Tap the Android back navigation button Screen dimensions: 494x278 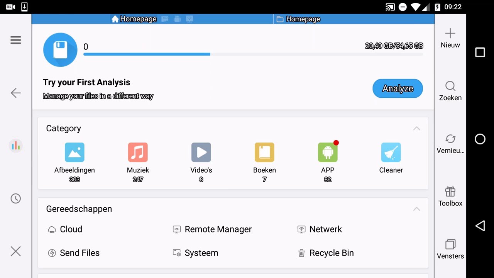click(x=480, y=226)
